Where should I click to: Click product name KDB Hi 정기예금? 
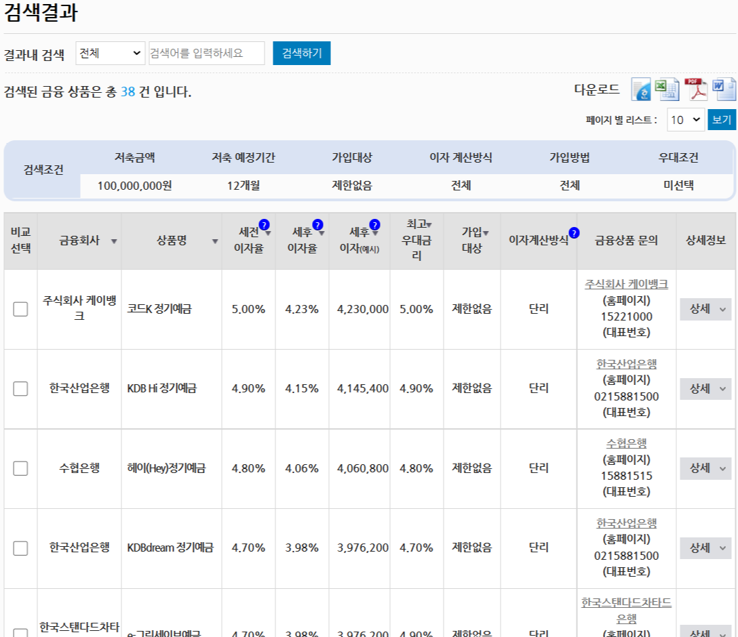click(x=162, y=388)
